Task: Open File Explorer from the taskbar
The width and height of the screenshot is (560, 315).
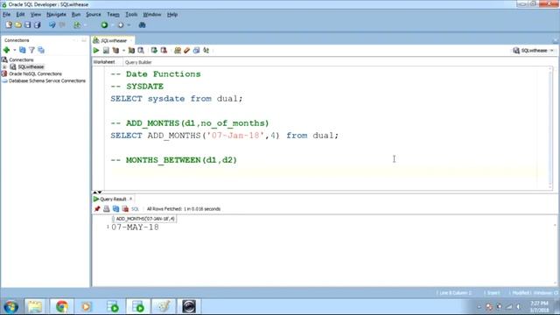Action: (35, 306)
